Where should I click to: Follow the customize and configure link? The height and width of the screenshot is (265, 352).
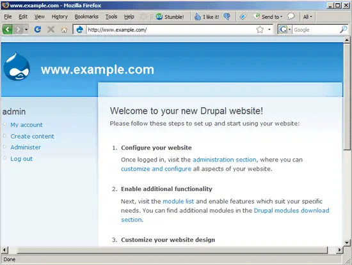coord(156,169)
